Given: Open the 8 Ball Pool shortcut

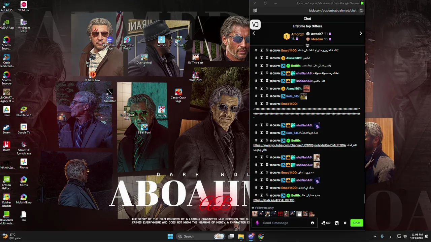Looking at the screenshot, I should click(144, 129).
